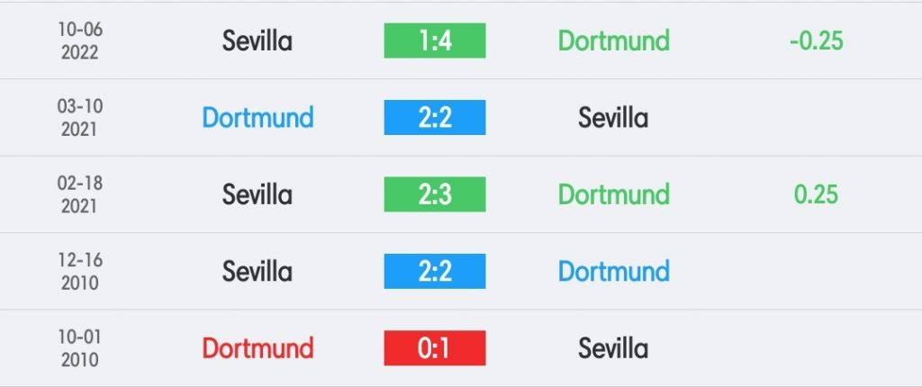Select red Dortmund in the 0:1 match
Screen dimensions: 922x387
coord(258,348)
